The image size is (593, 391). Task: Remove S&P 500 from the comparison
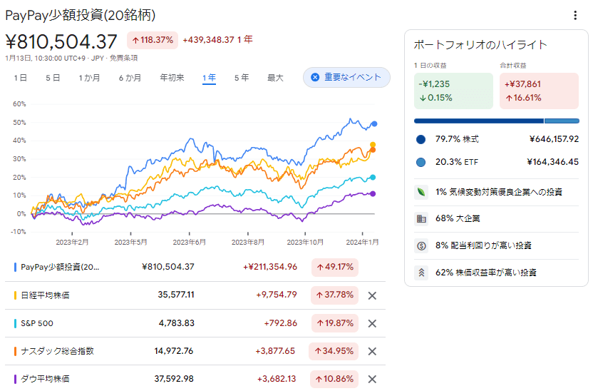(x=371, y=323)
